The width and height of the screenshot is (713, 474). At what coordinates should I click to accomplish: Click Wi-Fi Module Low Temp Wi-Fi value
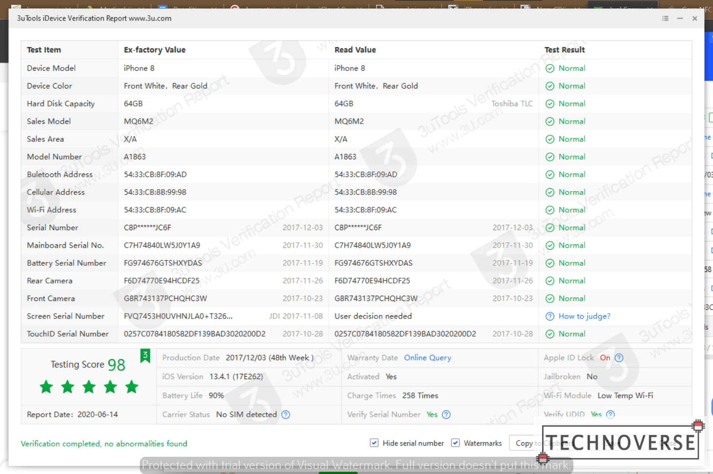click(x=625, y=396)
